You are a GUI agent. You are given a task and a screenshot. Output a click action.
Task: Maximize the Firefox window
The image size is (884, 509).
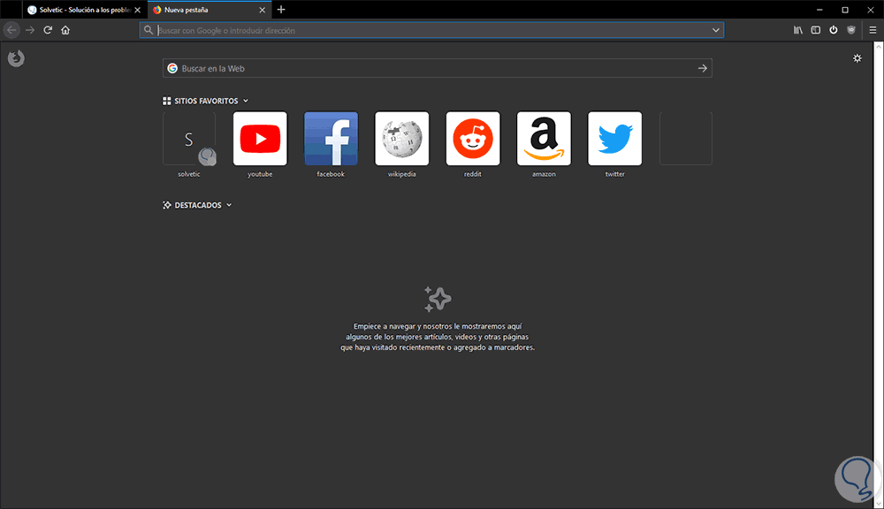(x=845, y=10)
